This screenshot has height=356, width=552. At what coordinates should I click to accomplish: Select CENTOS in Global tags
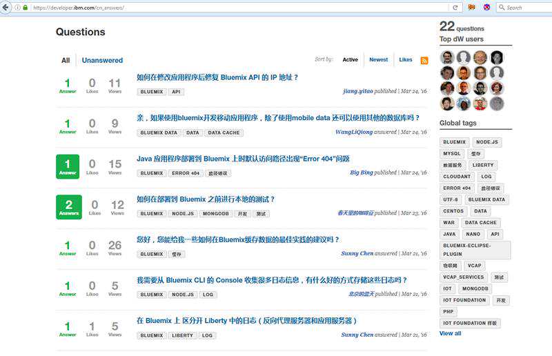453,211
